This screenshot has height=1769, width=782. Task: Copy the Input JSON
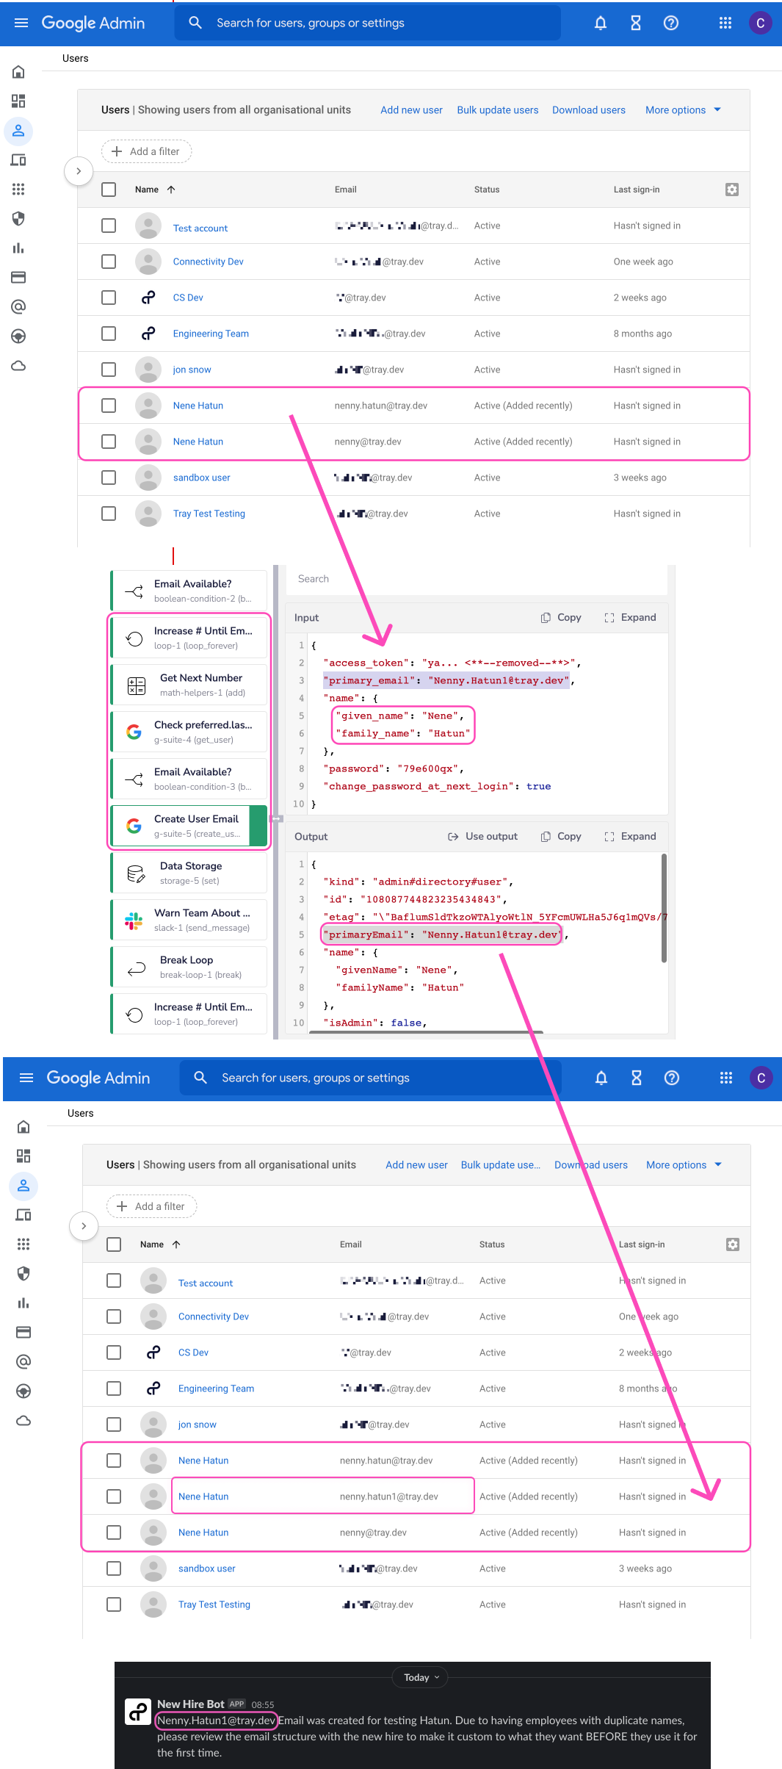[561, 618]
